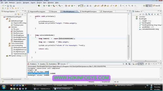Click the Save All toolbar icon
This screenshot has width=163, height=91.
click(x=11, y=6)
